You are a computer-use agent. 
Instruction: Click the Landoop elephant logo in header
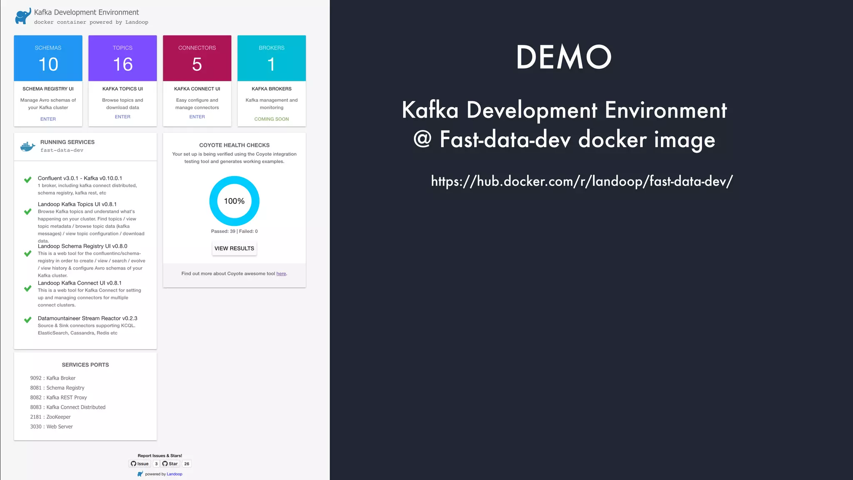[x=23, y=16]
